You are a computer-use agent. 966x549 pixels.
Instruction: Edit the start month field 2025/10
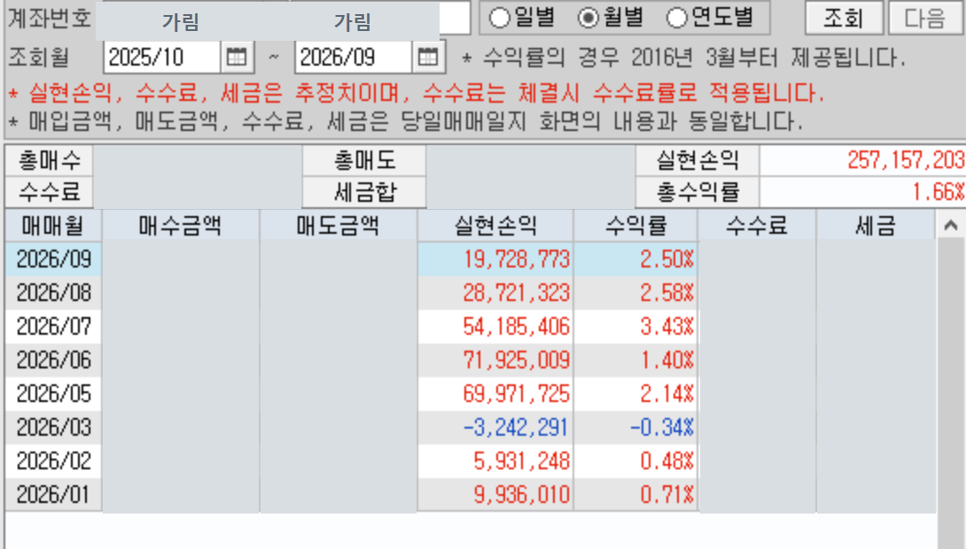coord(162,58)
